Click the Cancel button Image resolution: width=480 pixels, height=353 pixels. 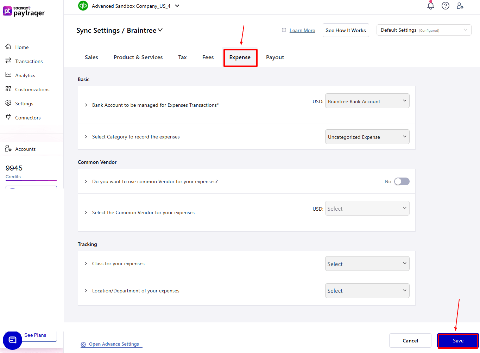[x=410, y=341]
